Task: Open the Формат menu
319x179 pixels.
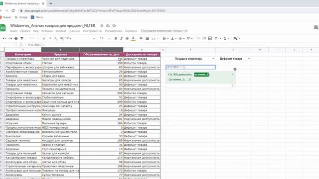Action: tap(61, 31)
